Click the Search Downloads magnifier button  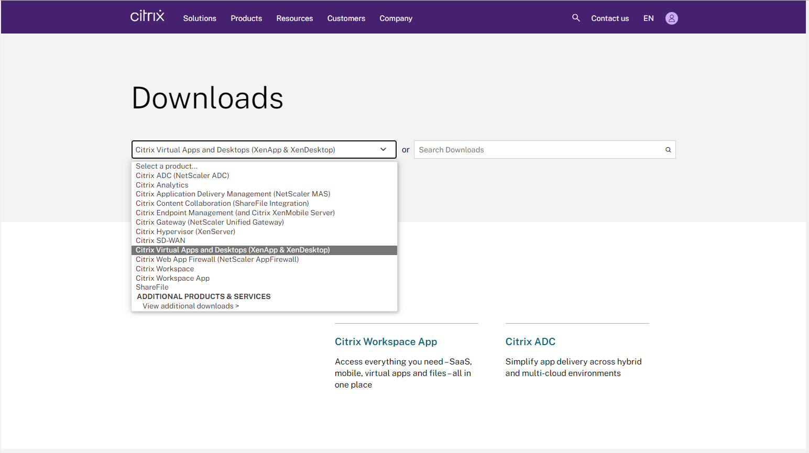(668, 150)
